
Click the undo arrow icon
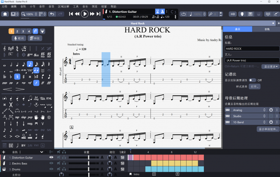point(51,14)
